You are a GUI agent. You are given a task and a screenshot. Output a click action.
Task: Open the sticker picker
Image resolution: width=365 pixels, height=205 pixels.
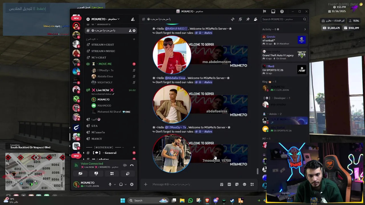(x=237, y=184)
